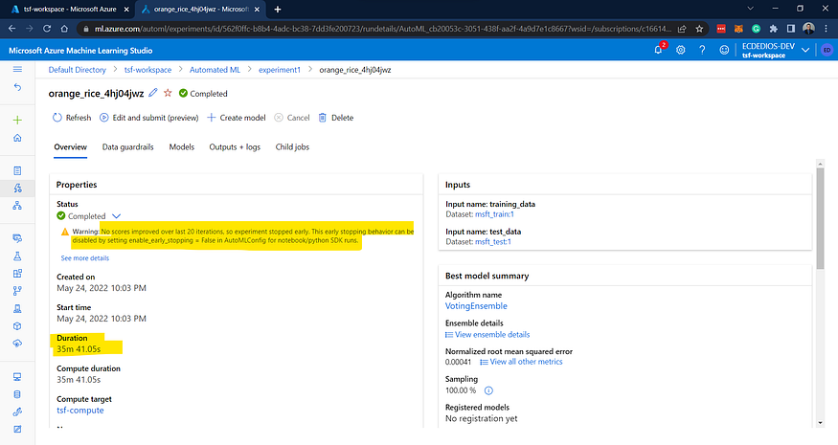
Task: Click Edit and submit (preview)
Action: [149, 118]
